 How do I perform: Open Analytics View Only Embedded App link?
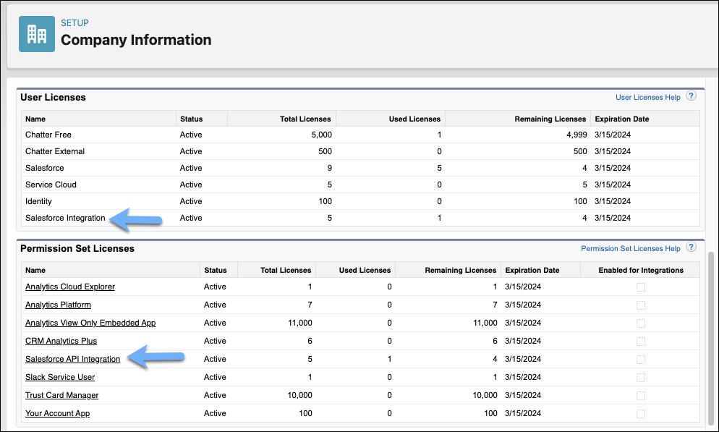(90, 323)
